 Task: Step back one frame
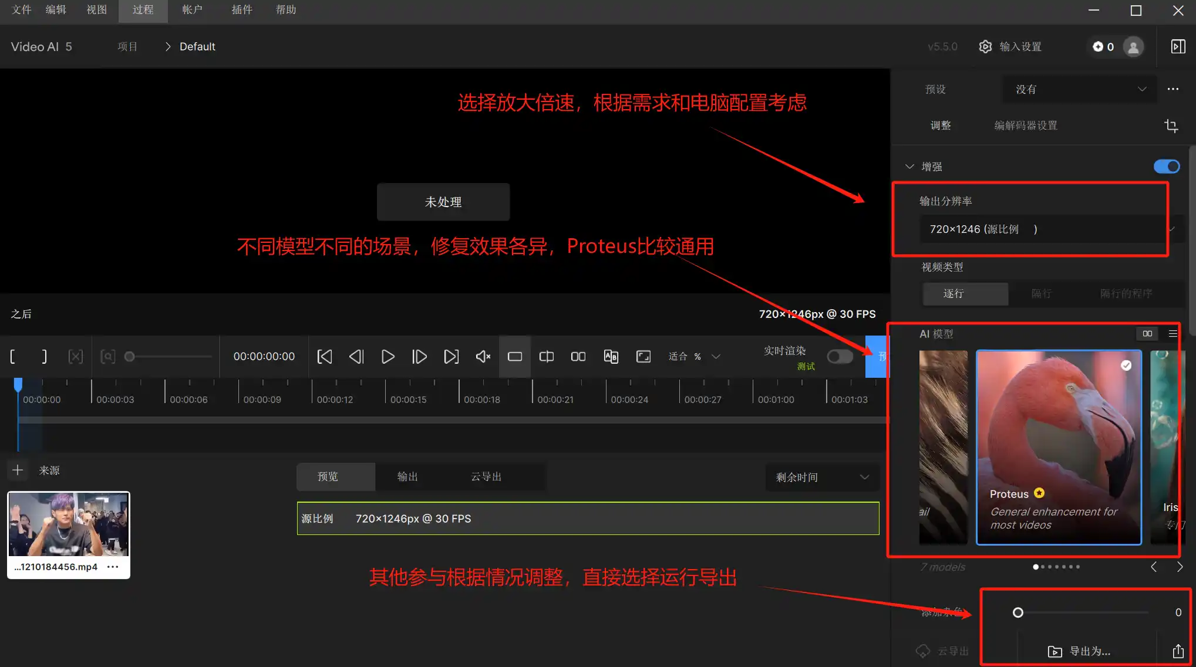point(356,356)
